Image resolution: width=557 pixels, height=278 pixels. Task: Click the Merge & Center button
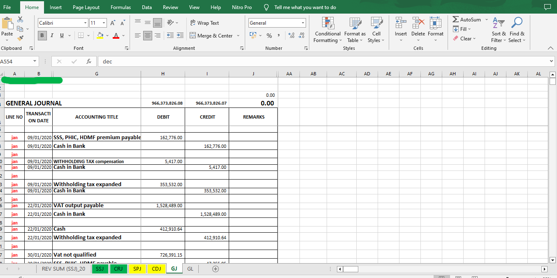pos(211,36)
